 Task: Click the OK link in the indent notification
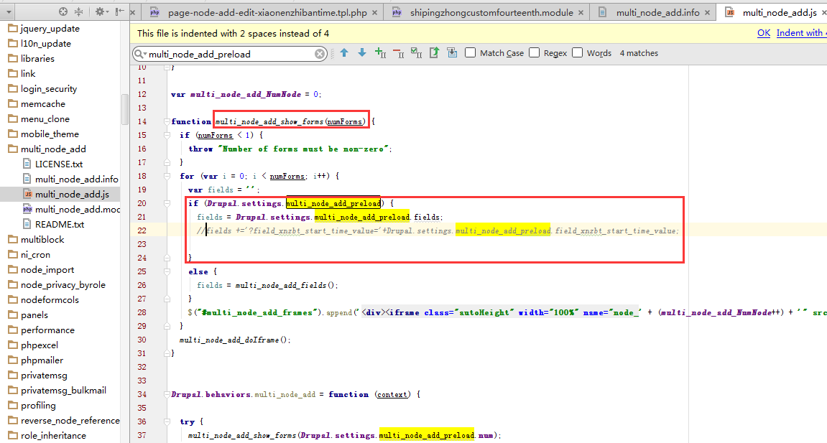tap(764, 33)
